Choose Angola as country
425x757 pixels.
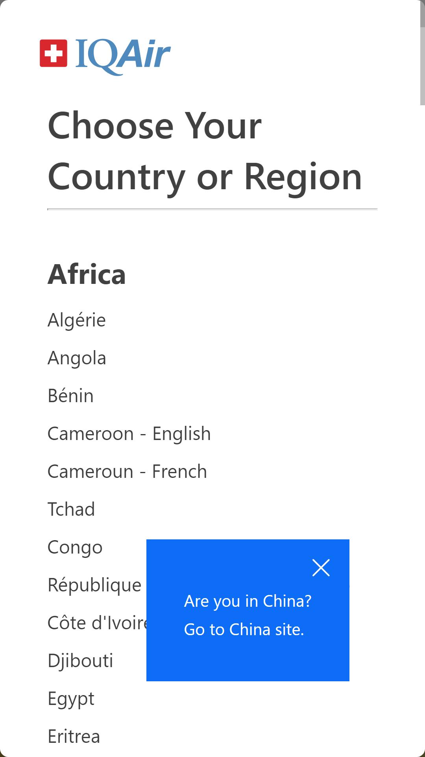77,358
